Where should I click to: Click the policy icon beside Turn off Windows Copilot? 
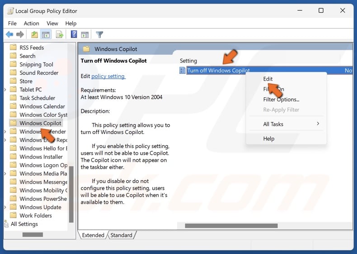pyautogui.click(x=182, y=71)
